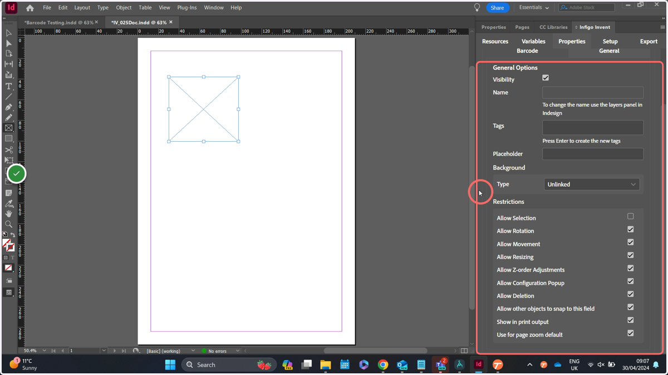
Task: Select the Pen tool
Action: (9, 107)
